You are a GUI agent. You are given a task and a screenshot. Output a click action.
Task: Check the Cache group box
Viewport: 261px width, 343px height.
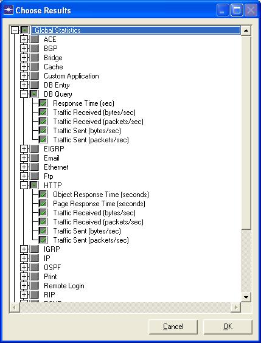[34, 67]
